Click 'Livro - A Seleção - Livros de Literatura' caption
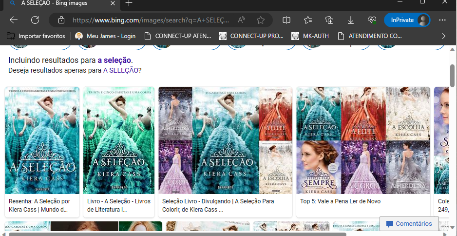The width and height of the screenshot is (457, 236). (119, 206)
